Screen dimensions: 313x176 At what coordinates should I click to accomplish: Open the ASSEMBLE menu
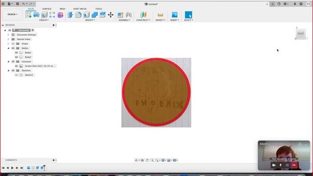(124, 20)
